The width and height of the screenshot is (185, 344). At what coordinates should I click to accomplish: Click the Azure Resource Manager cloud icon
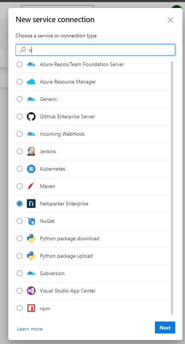tap(31, 82)
